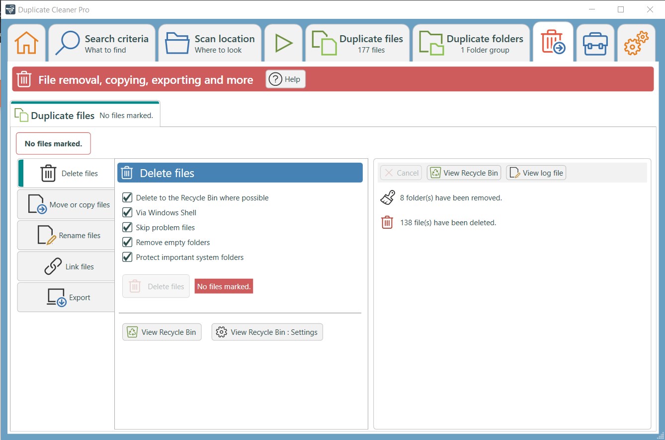Open View log file button

[x=536, y=173]
